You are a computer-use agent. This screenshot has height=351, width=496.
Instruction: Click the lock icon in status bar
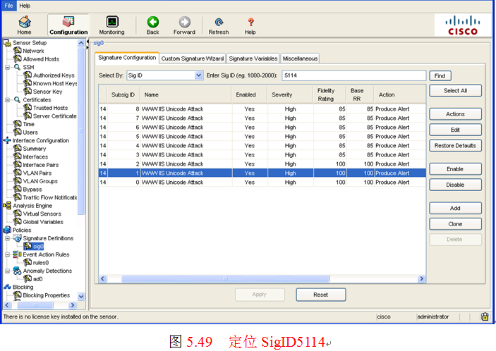click(x=485, y=316)
